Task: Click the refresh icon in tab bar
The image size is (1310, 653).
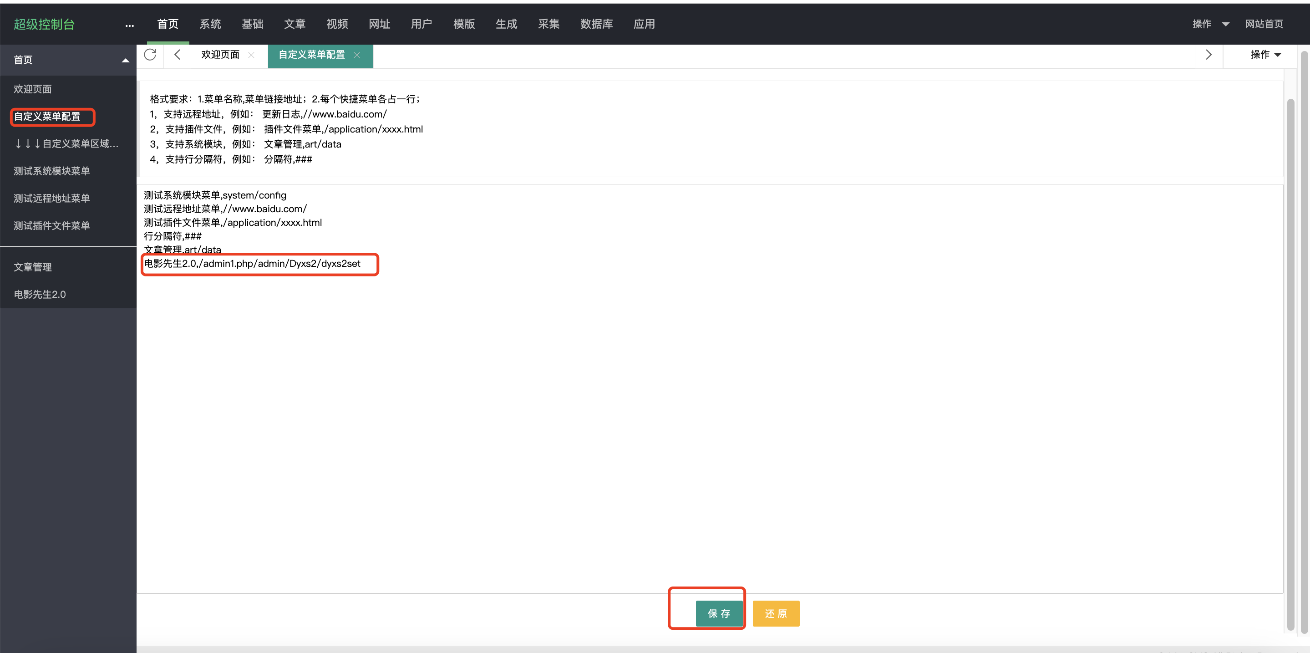Action: click(x=150, y=55)
